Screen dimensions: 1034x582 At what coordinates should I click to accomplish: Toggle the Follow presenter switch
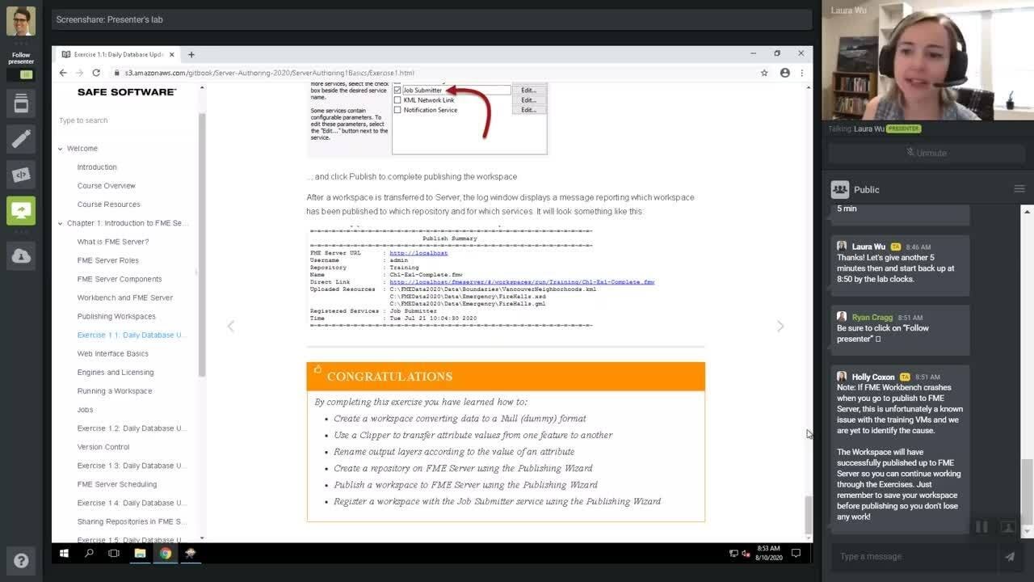pyautogui.click(x=21, y=74)
